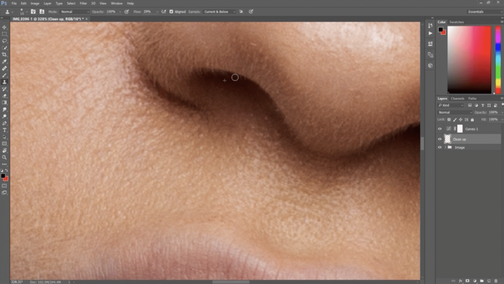Expand the Image group
Screen dimensions: 504x284
(445, 147)
